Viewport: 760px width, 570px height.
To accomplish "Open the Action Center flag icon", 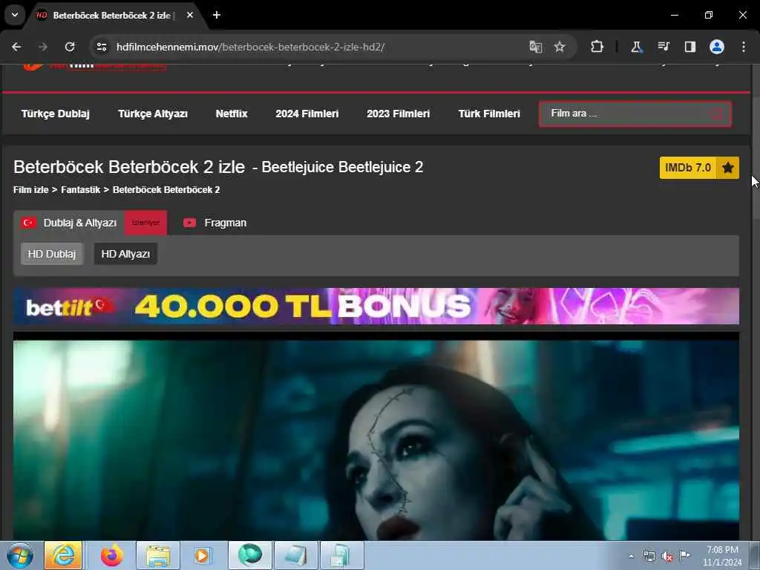I will (x=684, y=555).
